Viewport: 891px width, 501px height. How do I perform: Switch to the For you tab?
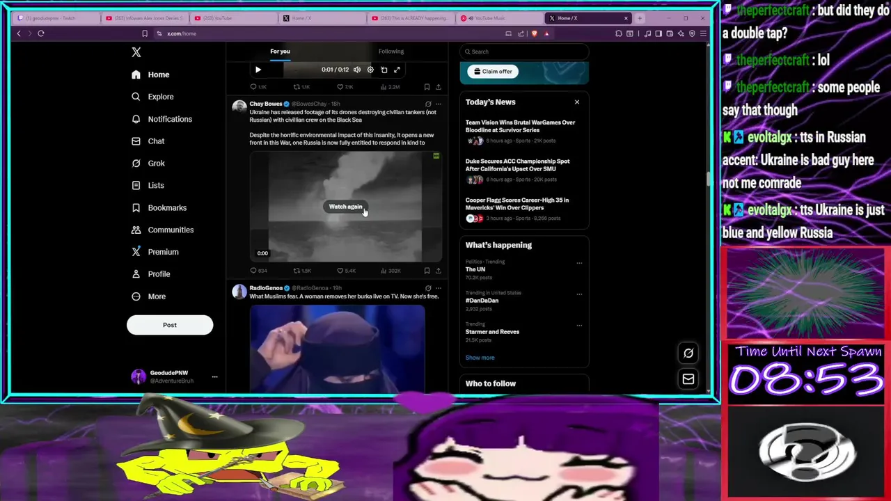point(280,51)
